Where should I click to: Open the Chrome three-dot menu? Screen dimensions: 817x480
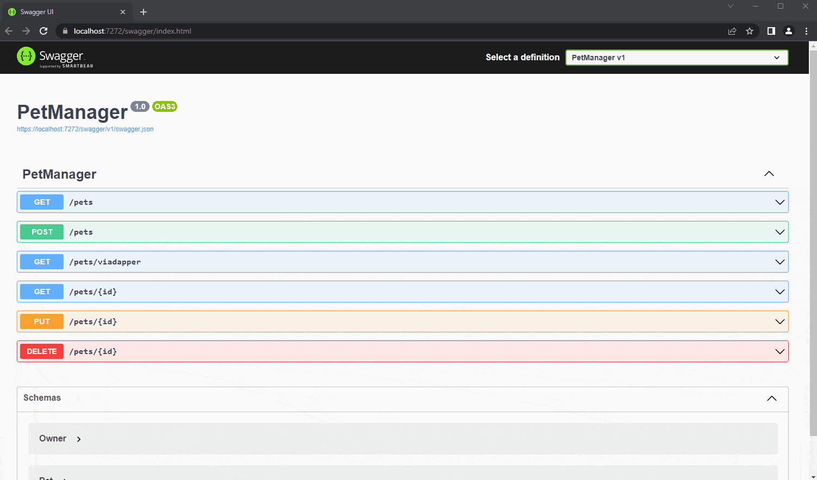tap(806, 31)
